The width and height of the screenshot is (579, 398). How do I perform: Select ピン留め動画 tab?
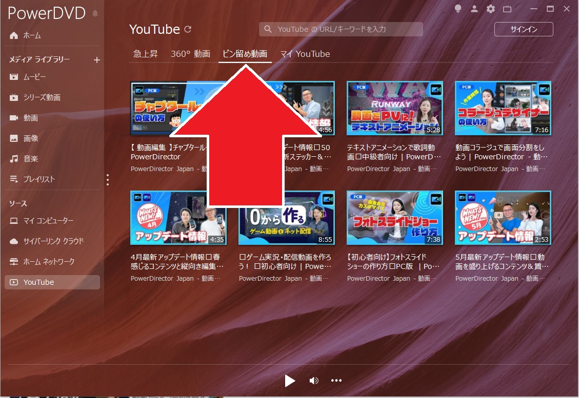pyautogui.click(x=245, y=54)
